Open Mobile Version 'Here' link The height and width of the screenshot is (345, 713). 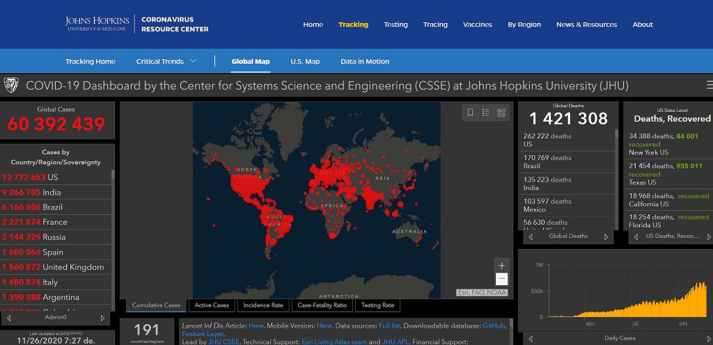pyautogui.click(x=324, y=326)
